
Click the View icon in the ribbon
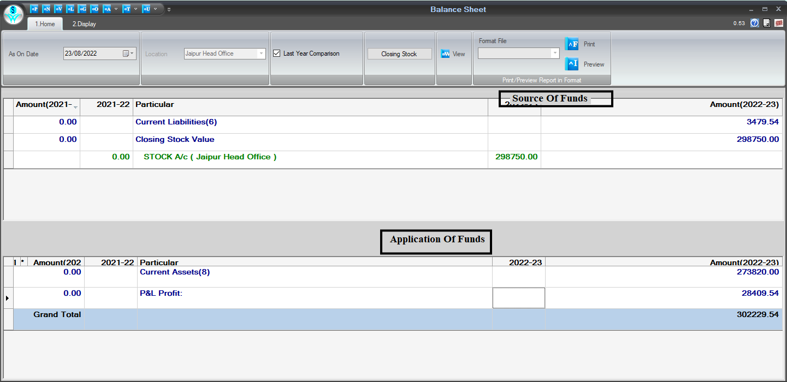pyautogui.click(x=446, y=54)
